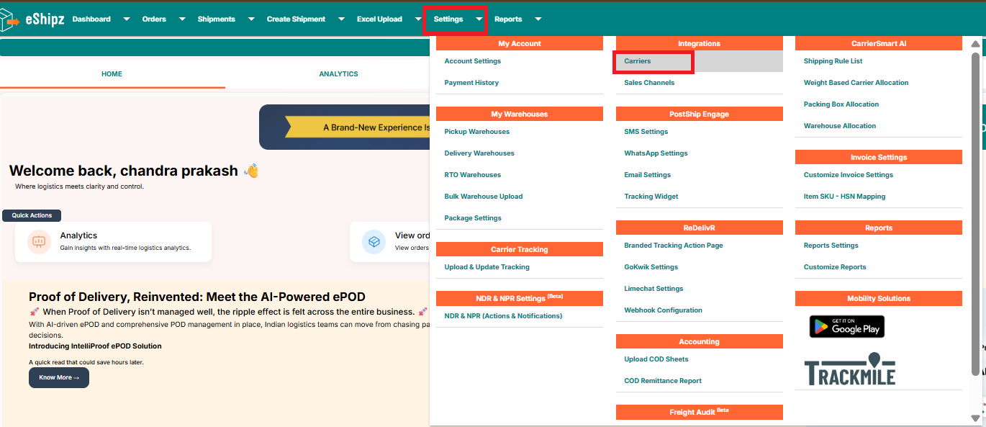Open the Orders menu

click(154, 19)
